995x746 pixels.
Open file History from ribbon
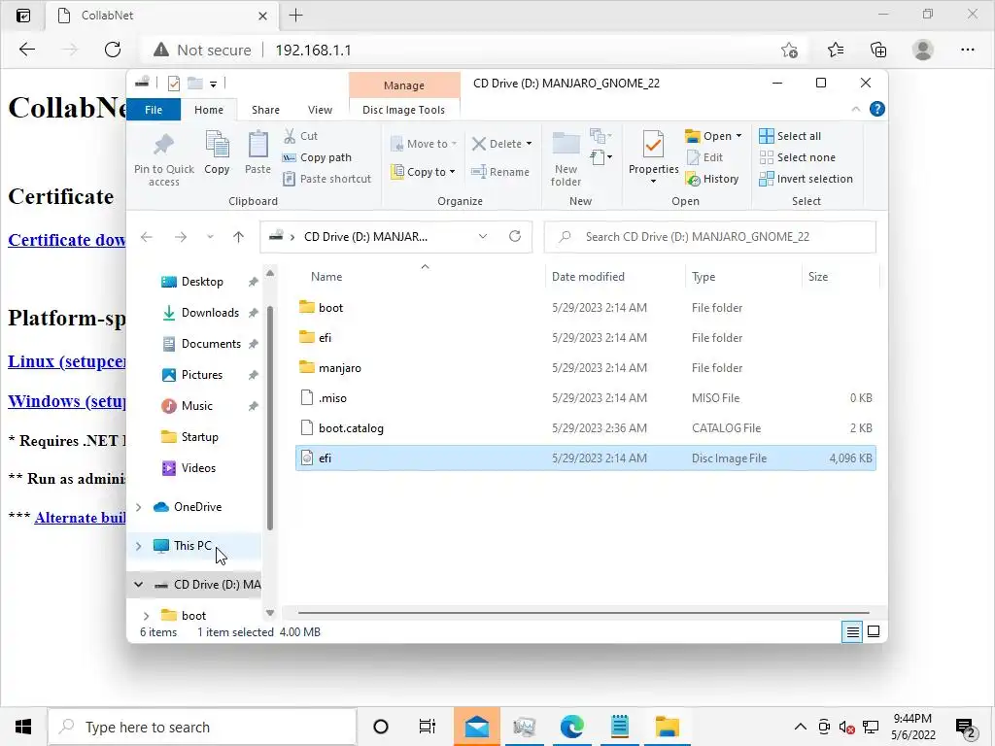coord(712,179)
